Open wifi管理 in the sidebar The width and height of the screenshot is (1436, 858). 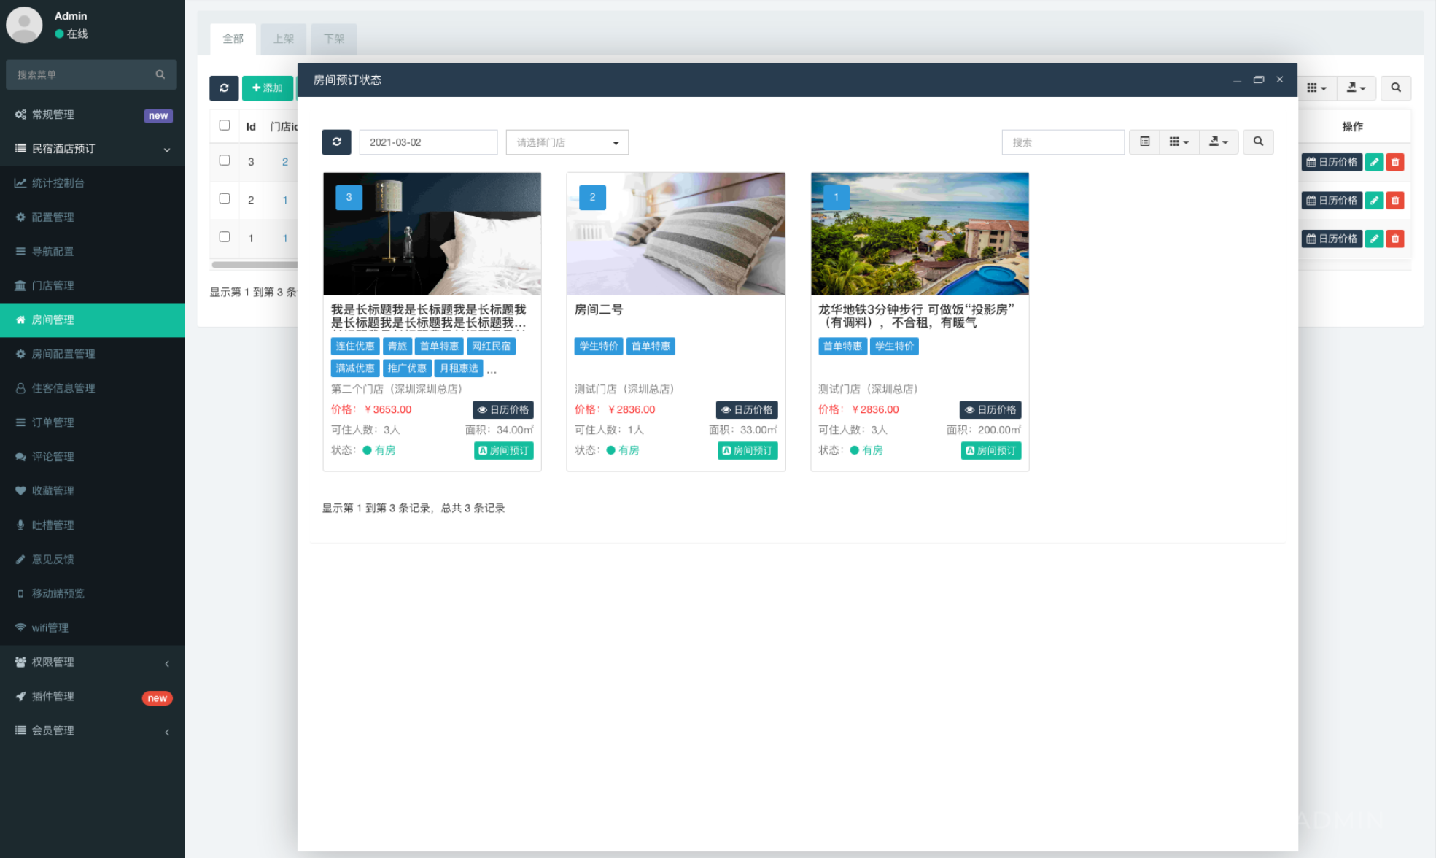click(x=50, y=627)
